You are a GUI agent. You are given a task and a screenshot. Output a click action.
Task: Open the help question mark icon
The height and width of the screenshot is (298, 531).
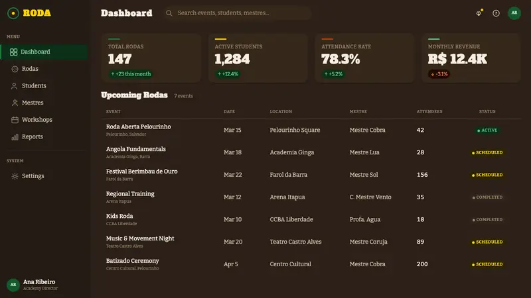tap(496, 13)
